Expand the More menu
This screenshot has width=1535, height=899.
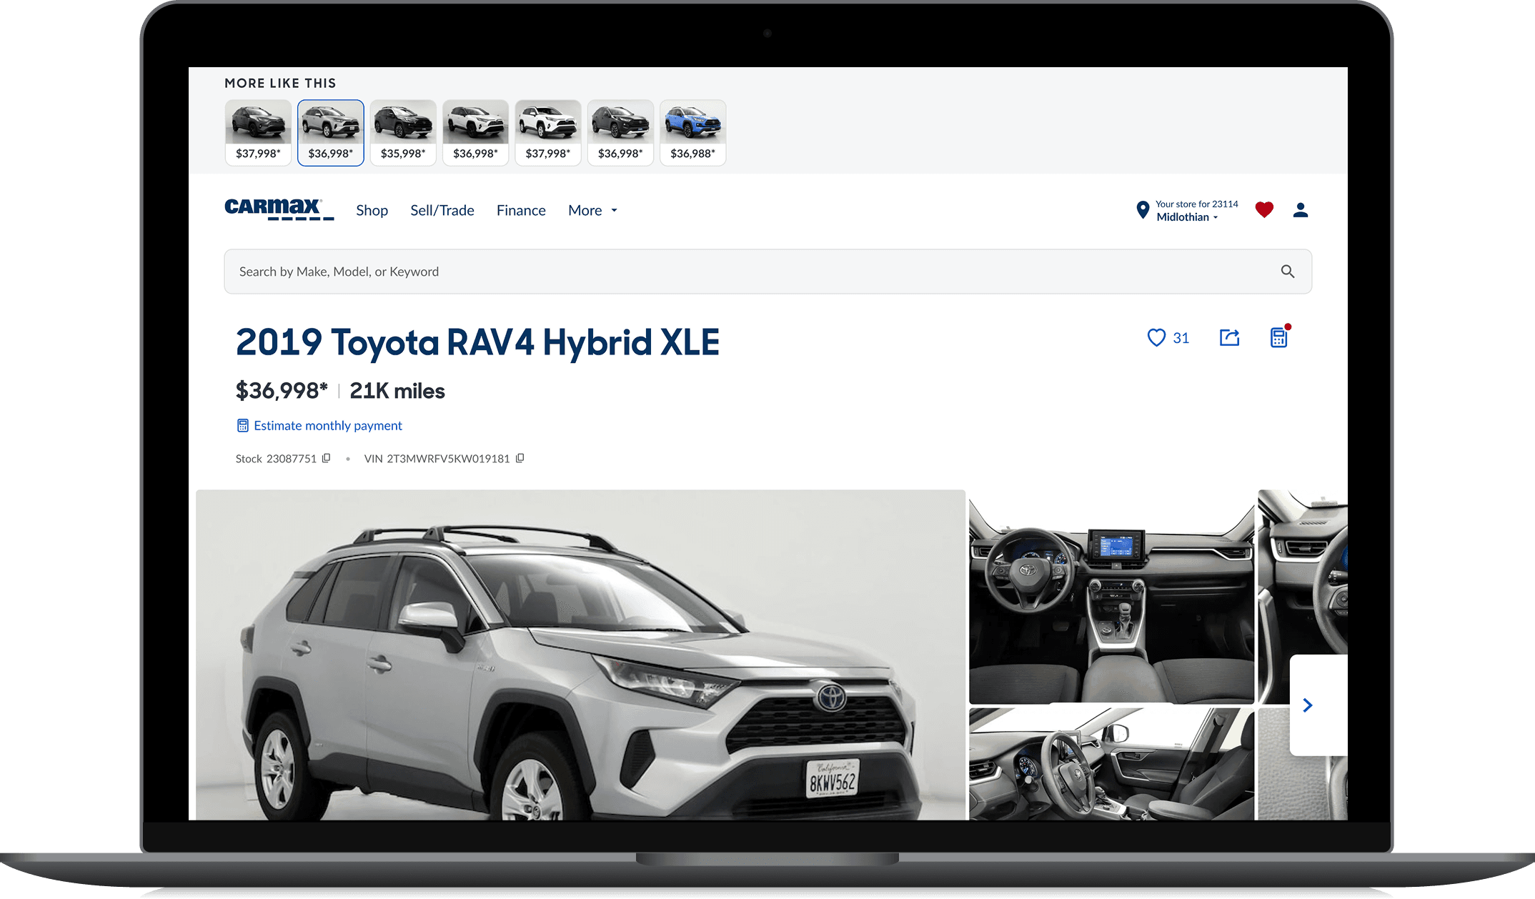pyautogui.click(x=592, y=210)
